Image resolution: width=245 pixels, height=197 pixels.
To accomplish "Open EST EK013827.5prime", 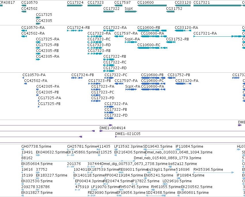I will (37, 193).
